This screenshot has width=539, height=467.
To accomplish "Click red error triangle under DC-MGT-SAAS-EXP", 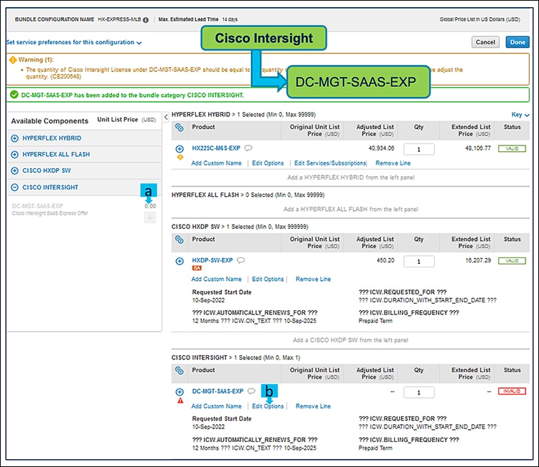I will pyautogui.click(x=180, y=401).
